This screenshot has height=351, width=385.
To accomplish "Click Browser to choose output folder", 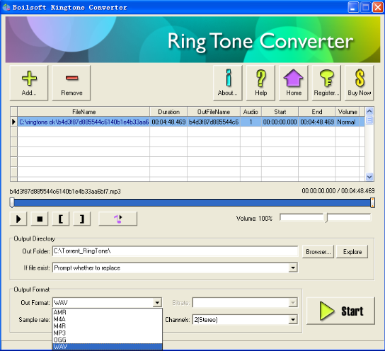I will tap(318, 252).
